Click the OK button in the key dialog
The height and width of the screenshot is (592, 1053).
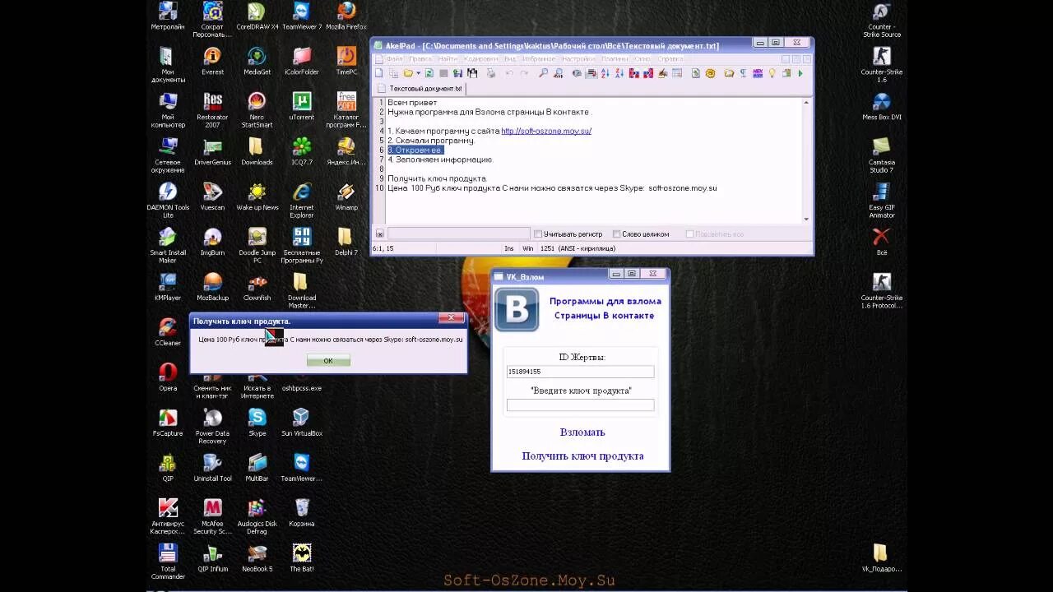tap(328, 360)
